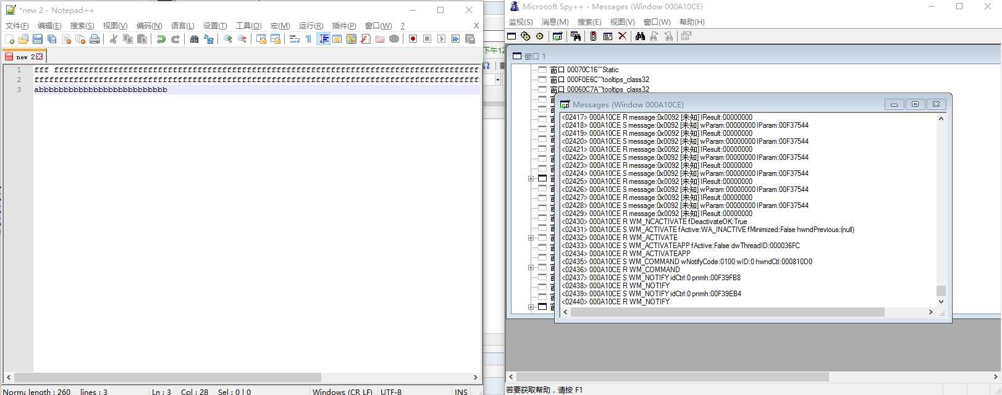Click the Stop macro recording icon
Screen dimensions: 1002x395
pos(427,39)
